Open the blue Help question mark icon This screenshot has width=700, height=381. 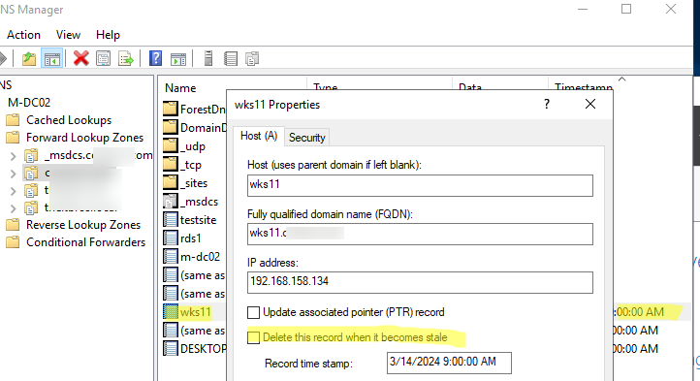[155, 58]
